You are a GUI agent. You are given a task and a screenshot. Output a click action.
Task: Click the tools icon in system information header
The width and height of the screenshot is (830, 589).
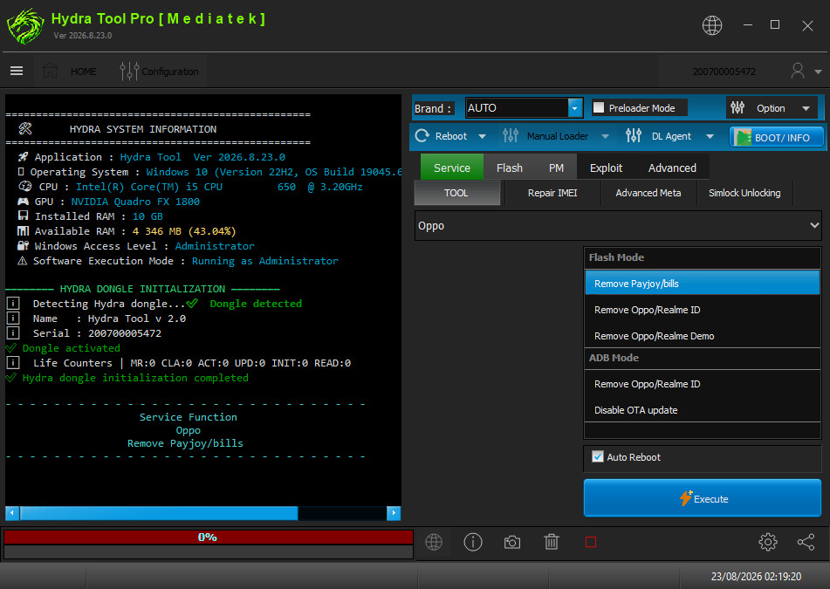pyautogui.click(x=25, y=128)
